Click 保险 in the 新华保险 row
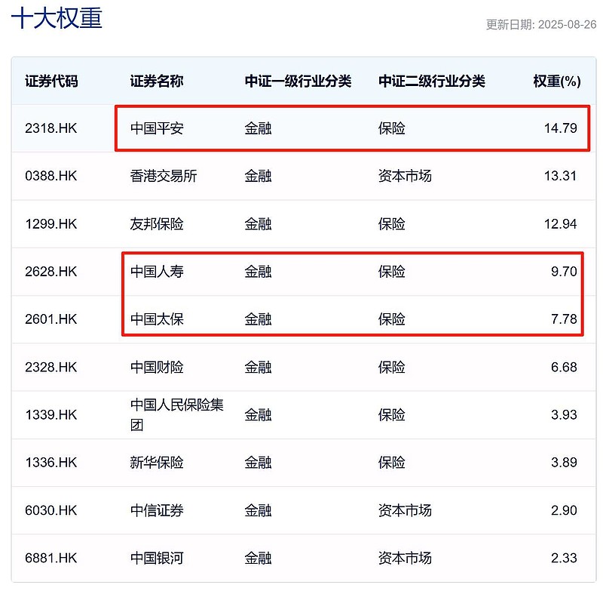The image size is (603, 591). click(x=392, y=463)
